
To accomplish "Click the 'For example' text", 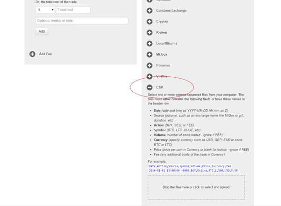I will click(157, 162).
